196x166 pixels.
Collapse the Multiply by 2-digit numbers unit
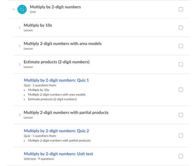(x=13, y=9)
